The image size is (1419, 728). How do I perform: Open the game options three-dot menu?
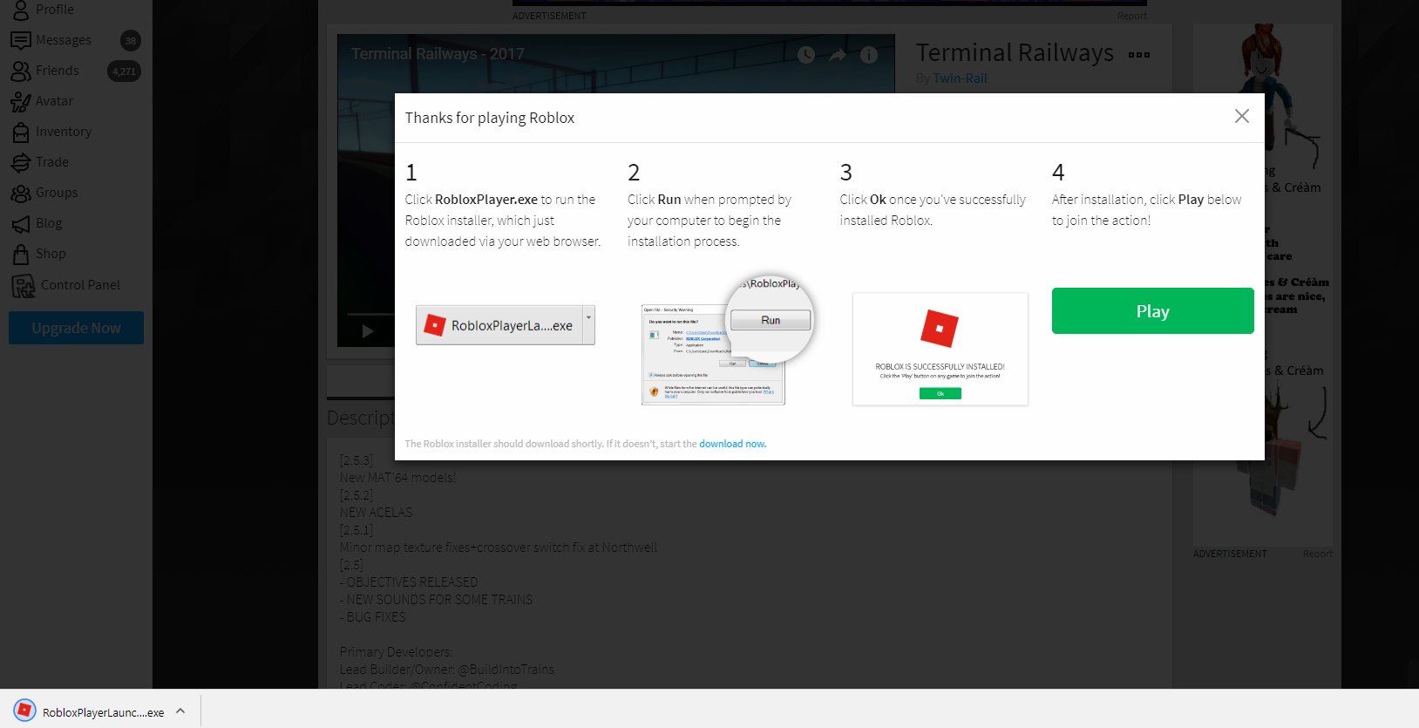click(x=1139, y=54)
